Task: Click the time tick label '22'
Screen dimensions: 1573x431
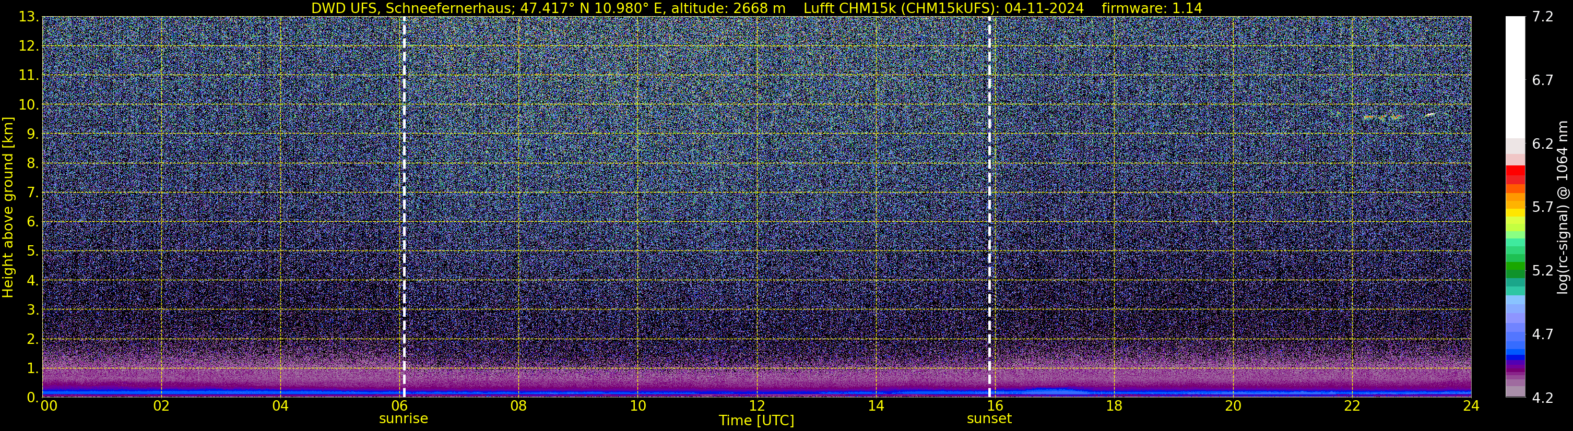Action: pyautogui.click(x=1352, y=406)
